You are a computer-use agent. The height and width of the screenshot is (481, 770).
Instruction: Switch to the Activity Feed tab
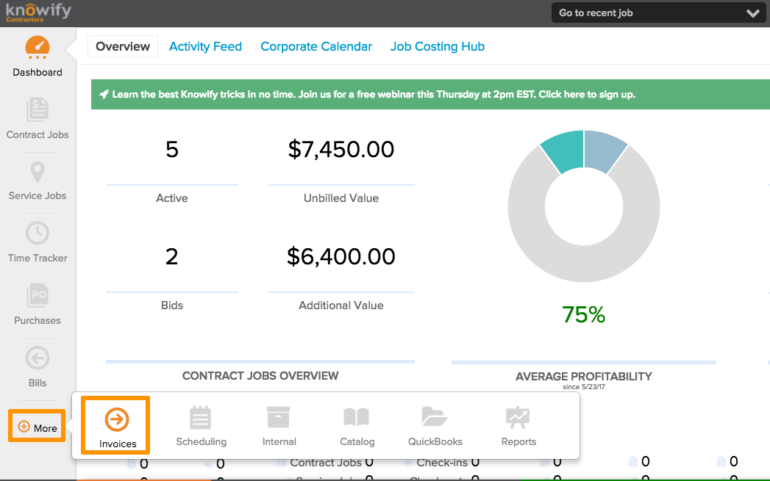(205, 46)
